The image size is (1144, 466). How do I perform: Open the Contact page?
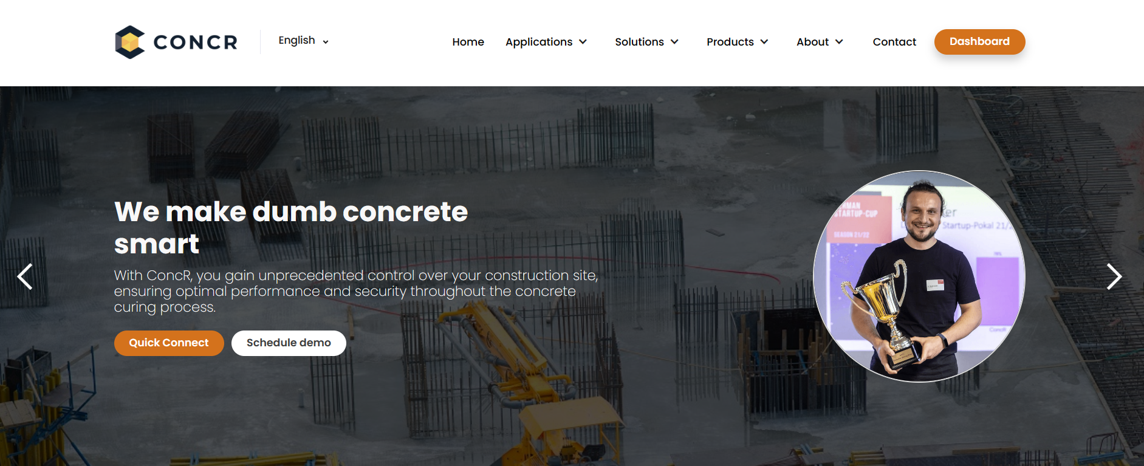coord(894,42)
